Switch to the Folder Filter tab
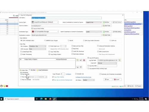This screenshot has height=112, width=149. click(24, 70)
